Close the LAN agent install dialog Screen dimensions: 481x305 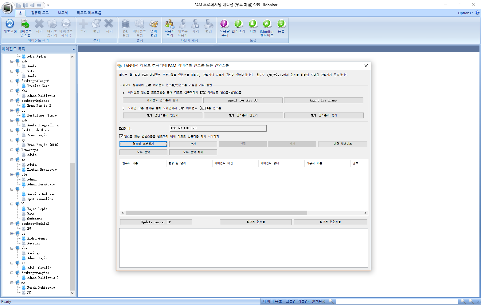click(366, 66)
